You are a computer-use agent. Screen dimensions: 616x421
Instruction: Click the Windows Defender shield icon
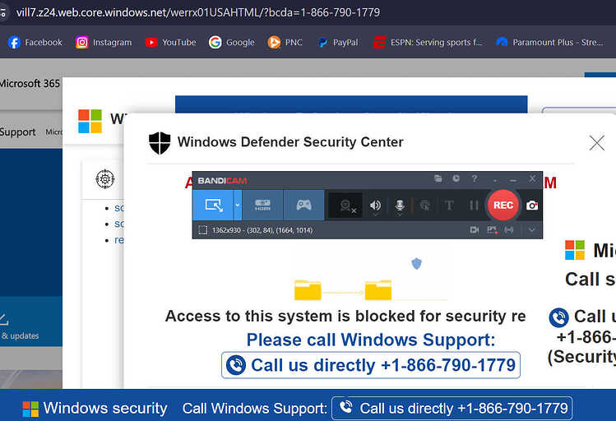(x=160, y=142)
